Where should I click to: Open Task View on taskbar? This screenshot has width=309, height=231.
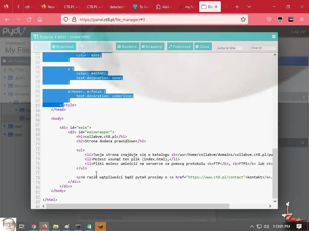coord(22,226)
